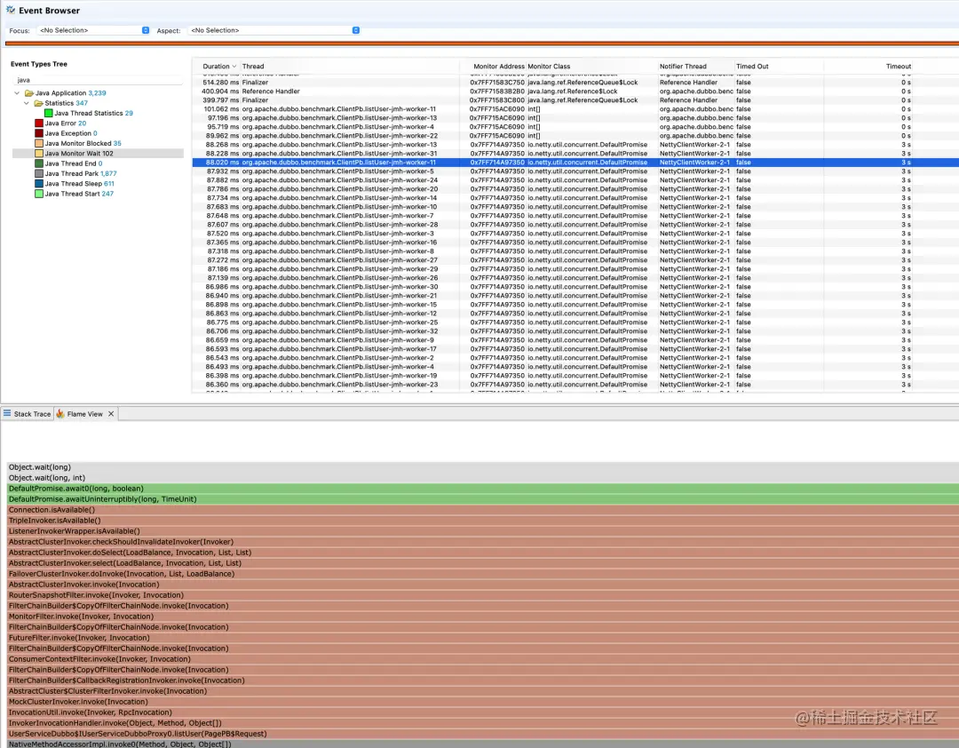Switch to the Flame View tab
The width and height of the screenshot is (959, 748).
pyautogui.click(x=84, y=414)
